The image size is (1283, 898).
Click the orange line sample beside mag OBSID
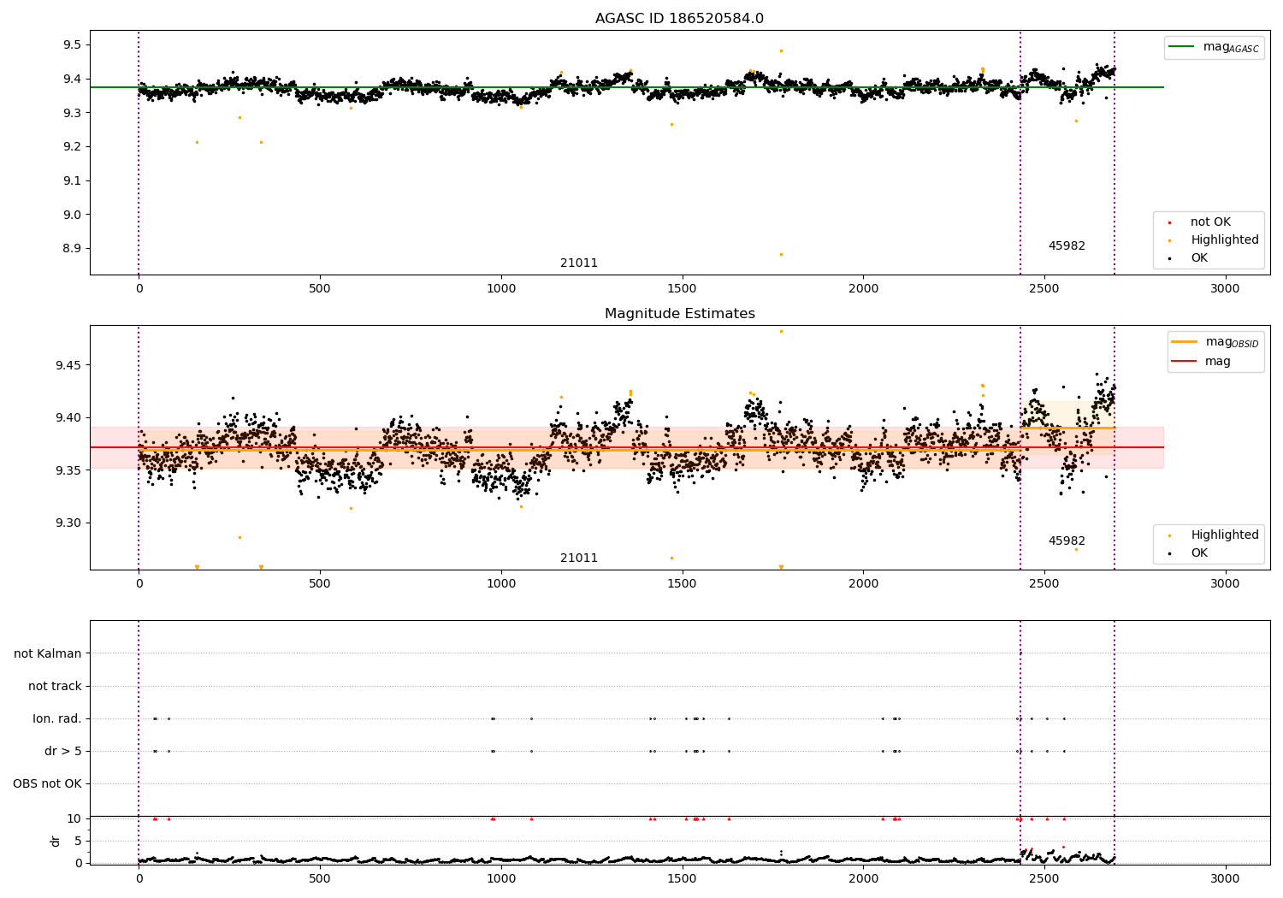[1184, 342]
